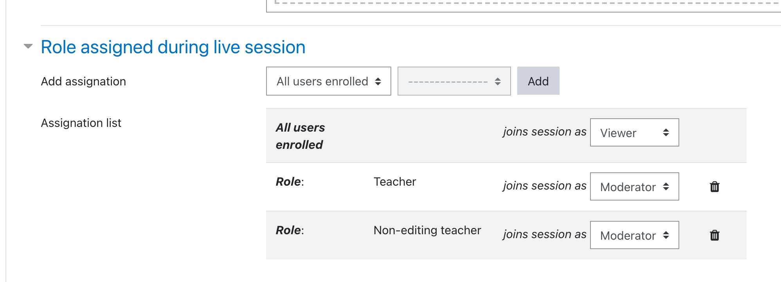Image resolution: width=781 pixels, height=282 pixels.
Task: Click the All users enrolled list entry
Action: tap(300, 136)
